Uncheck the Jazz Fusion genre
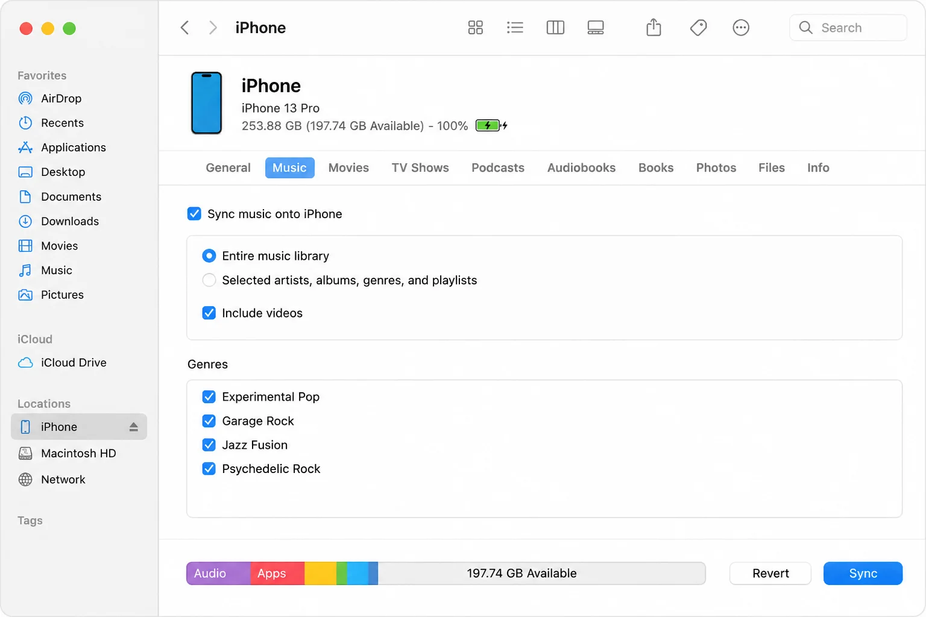Image resolution: width=926 pixels, height=617 pixels. click(209, 445)
